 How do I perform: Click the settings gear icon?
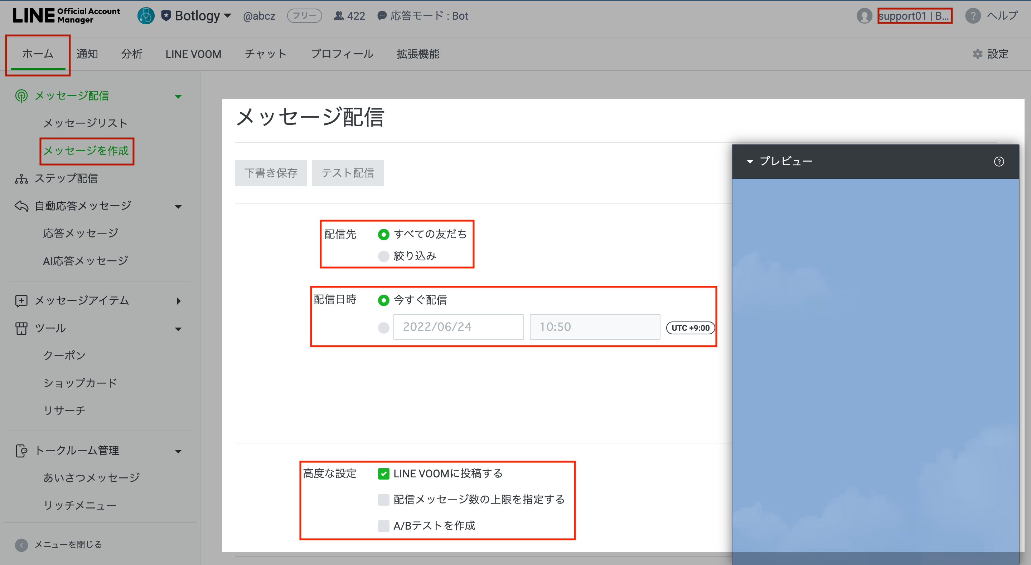[x=977, y=54]
